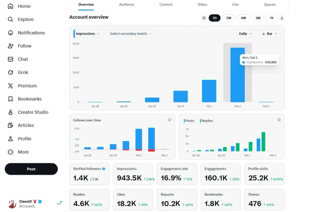Screen dimensions: 315x212
Task: Click the verified badge beside Verified followers
Action: click(104, 169)
